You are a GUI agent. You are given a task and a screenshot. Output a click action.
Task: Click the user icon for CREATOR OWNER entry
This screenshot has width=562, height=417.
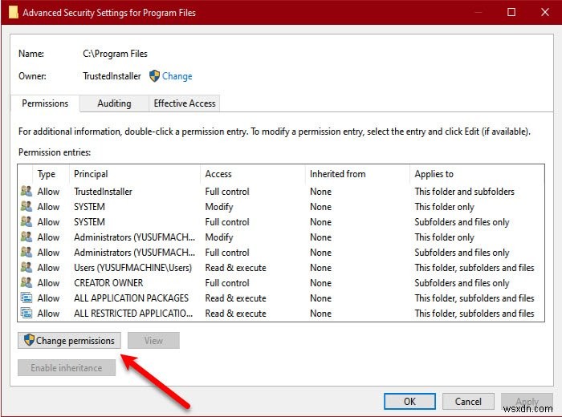(26, 282)
